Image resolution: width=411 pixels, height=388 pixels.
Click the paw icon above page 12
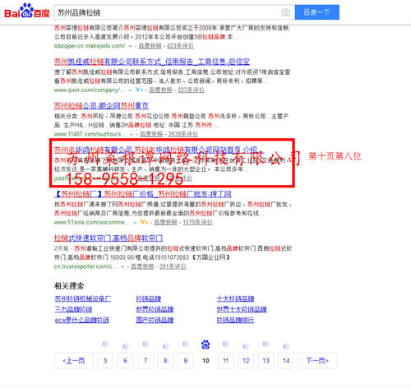246,346
